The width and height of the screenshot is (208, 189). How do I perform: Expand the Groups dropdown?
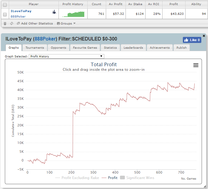[66, 23]
